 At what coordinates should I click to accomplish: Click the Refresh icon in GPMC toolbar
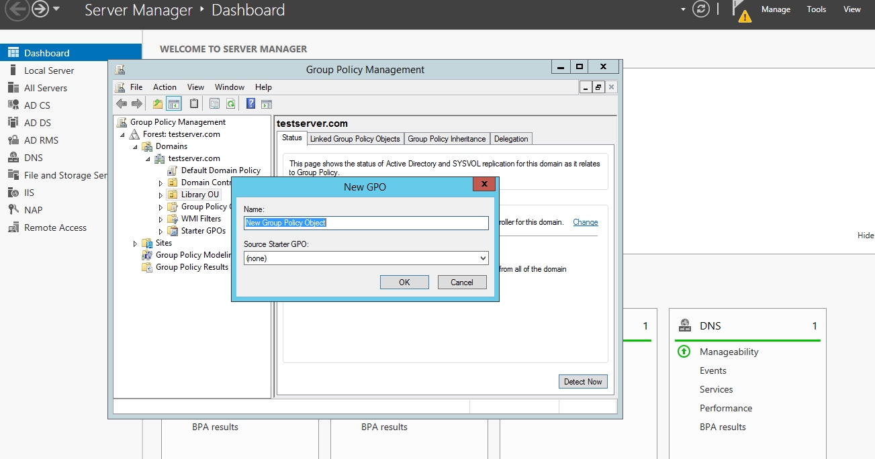(x=230, y=103)
